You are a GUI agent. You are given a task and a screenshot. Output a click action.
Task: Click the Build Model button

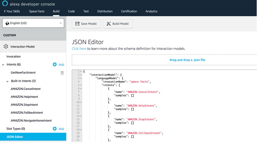tap(118, 24)
